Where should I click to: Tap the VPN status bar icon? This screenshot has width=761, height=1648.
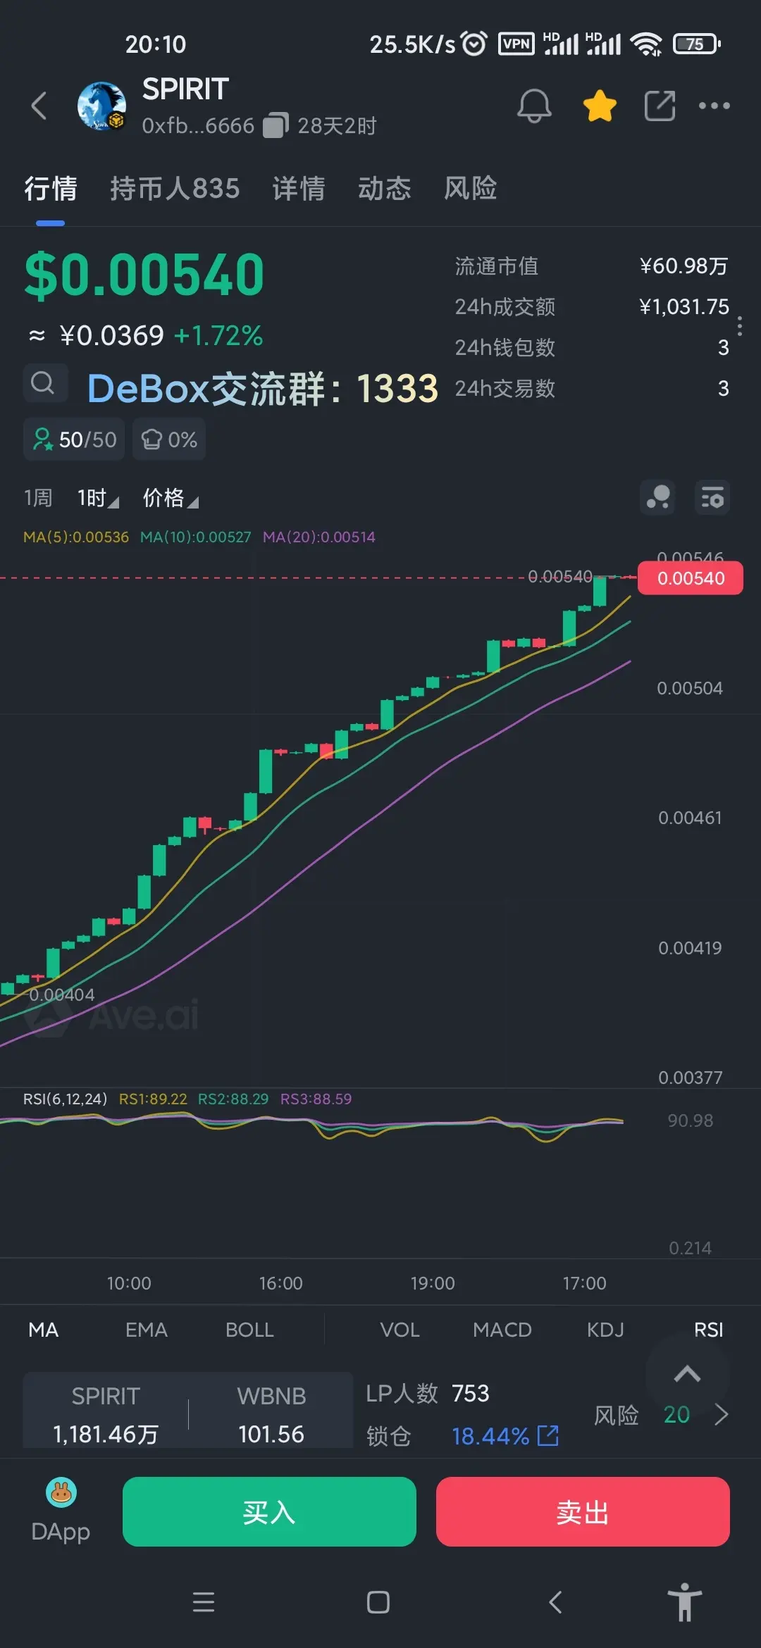click(x=516, y=44)
